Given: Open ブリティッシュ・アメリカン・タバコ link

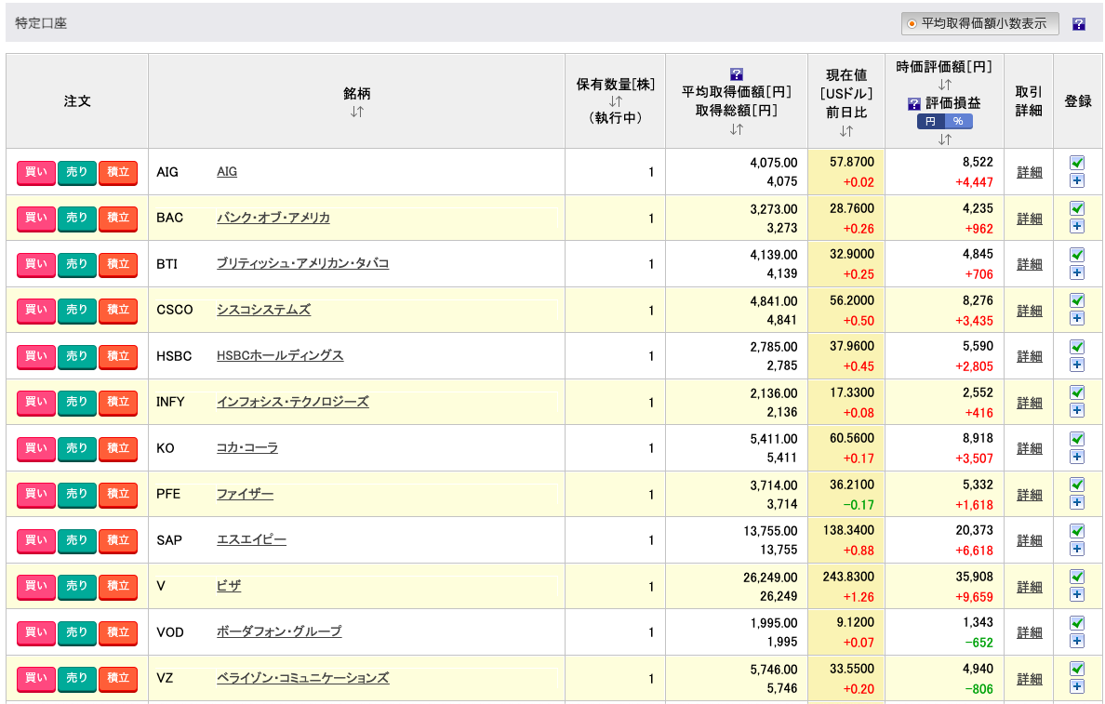Looking at the screenshot, I should click(303, 263).
